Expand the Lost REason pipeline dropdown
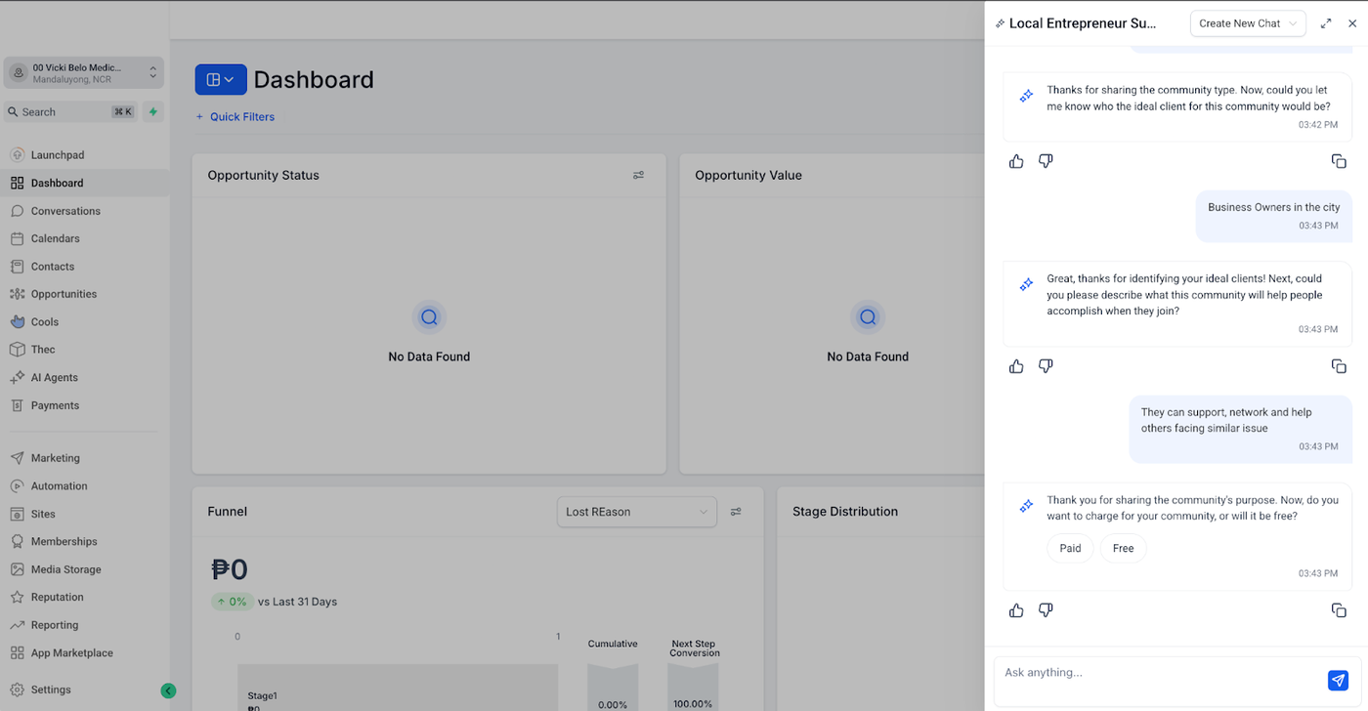The width and height of the screenshot is (1368, 711). tap(637, 512)
